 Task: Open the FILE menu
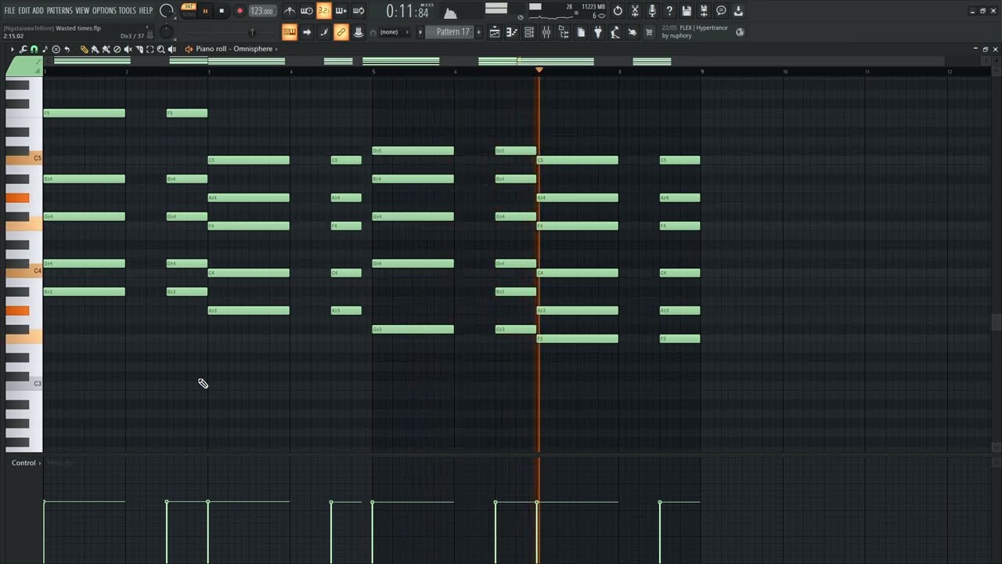coord(9,11)
